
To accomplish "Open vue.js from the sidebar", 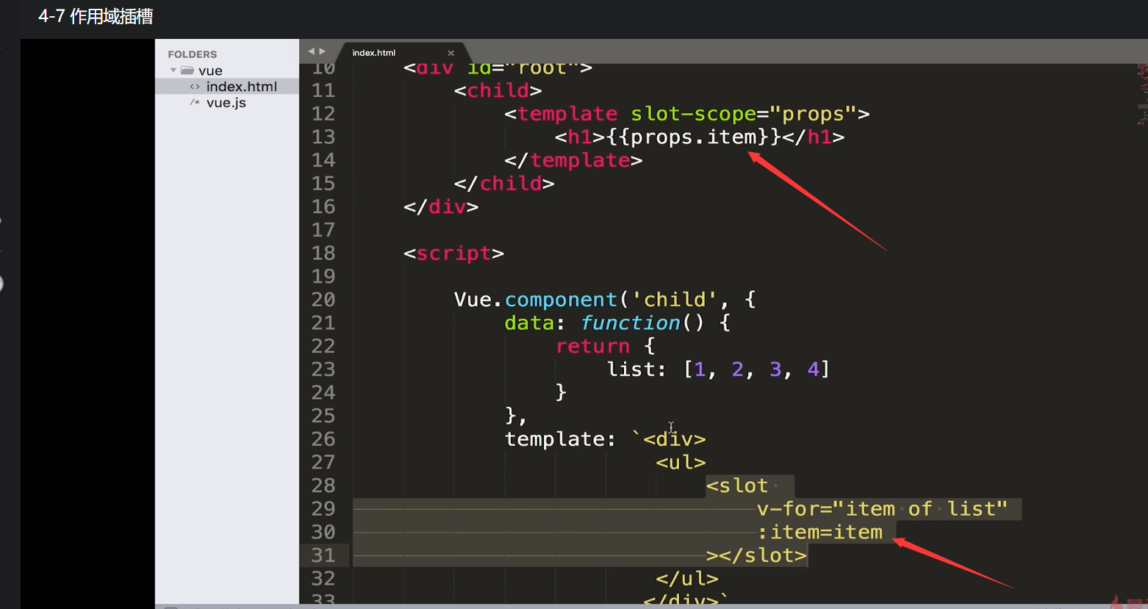I will point(226,103).
